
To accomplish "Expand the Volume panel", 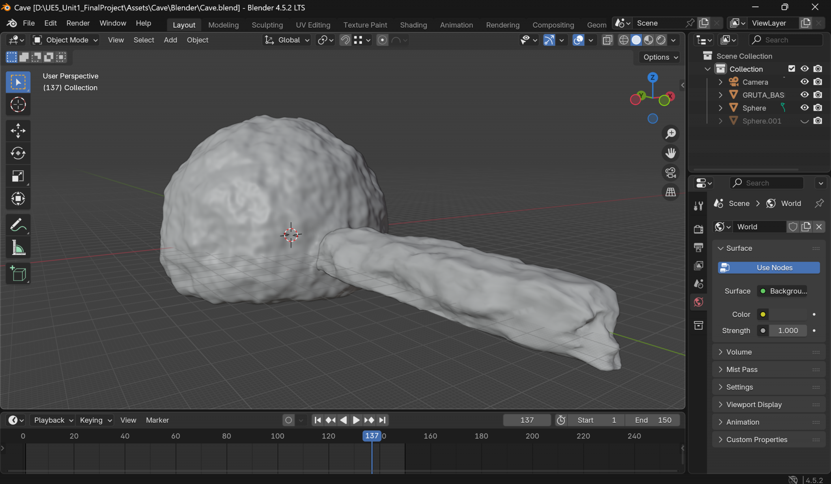I will (x=739, y=352).
